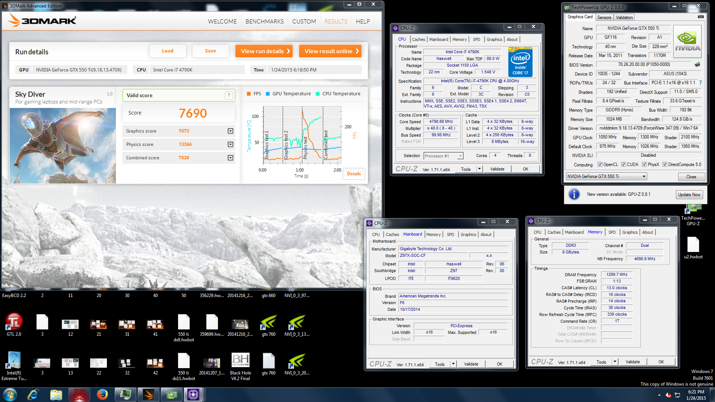Open the About tab in CPU-Z Mainboard window
The image size is (715, 402).
486,234
